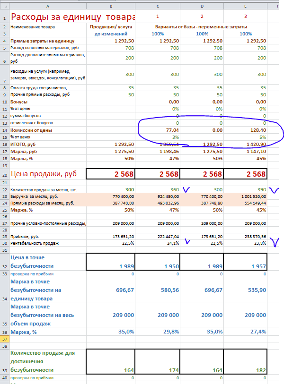This screenshot has height=384, width=284.
Task: Click 'Оплата труда специалистов,' cell
Action: (x=38, y=88)
